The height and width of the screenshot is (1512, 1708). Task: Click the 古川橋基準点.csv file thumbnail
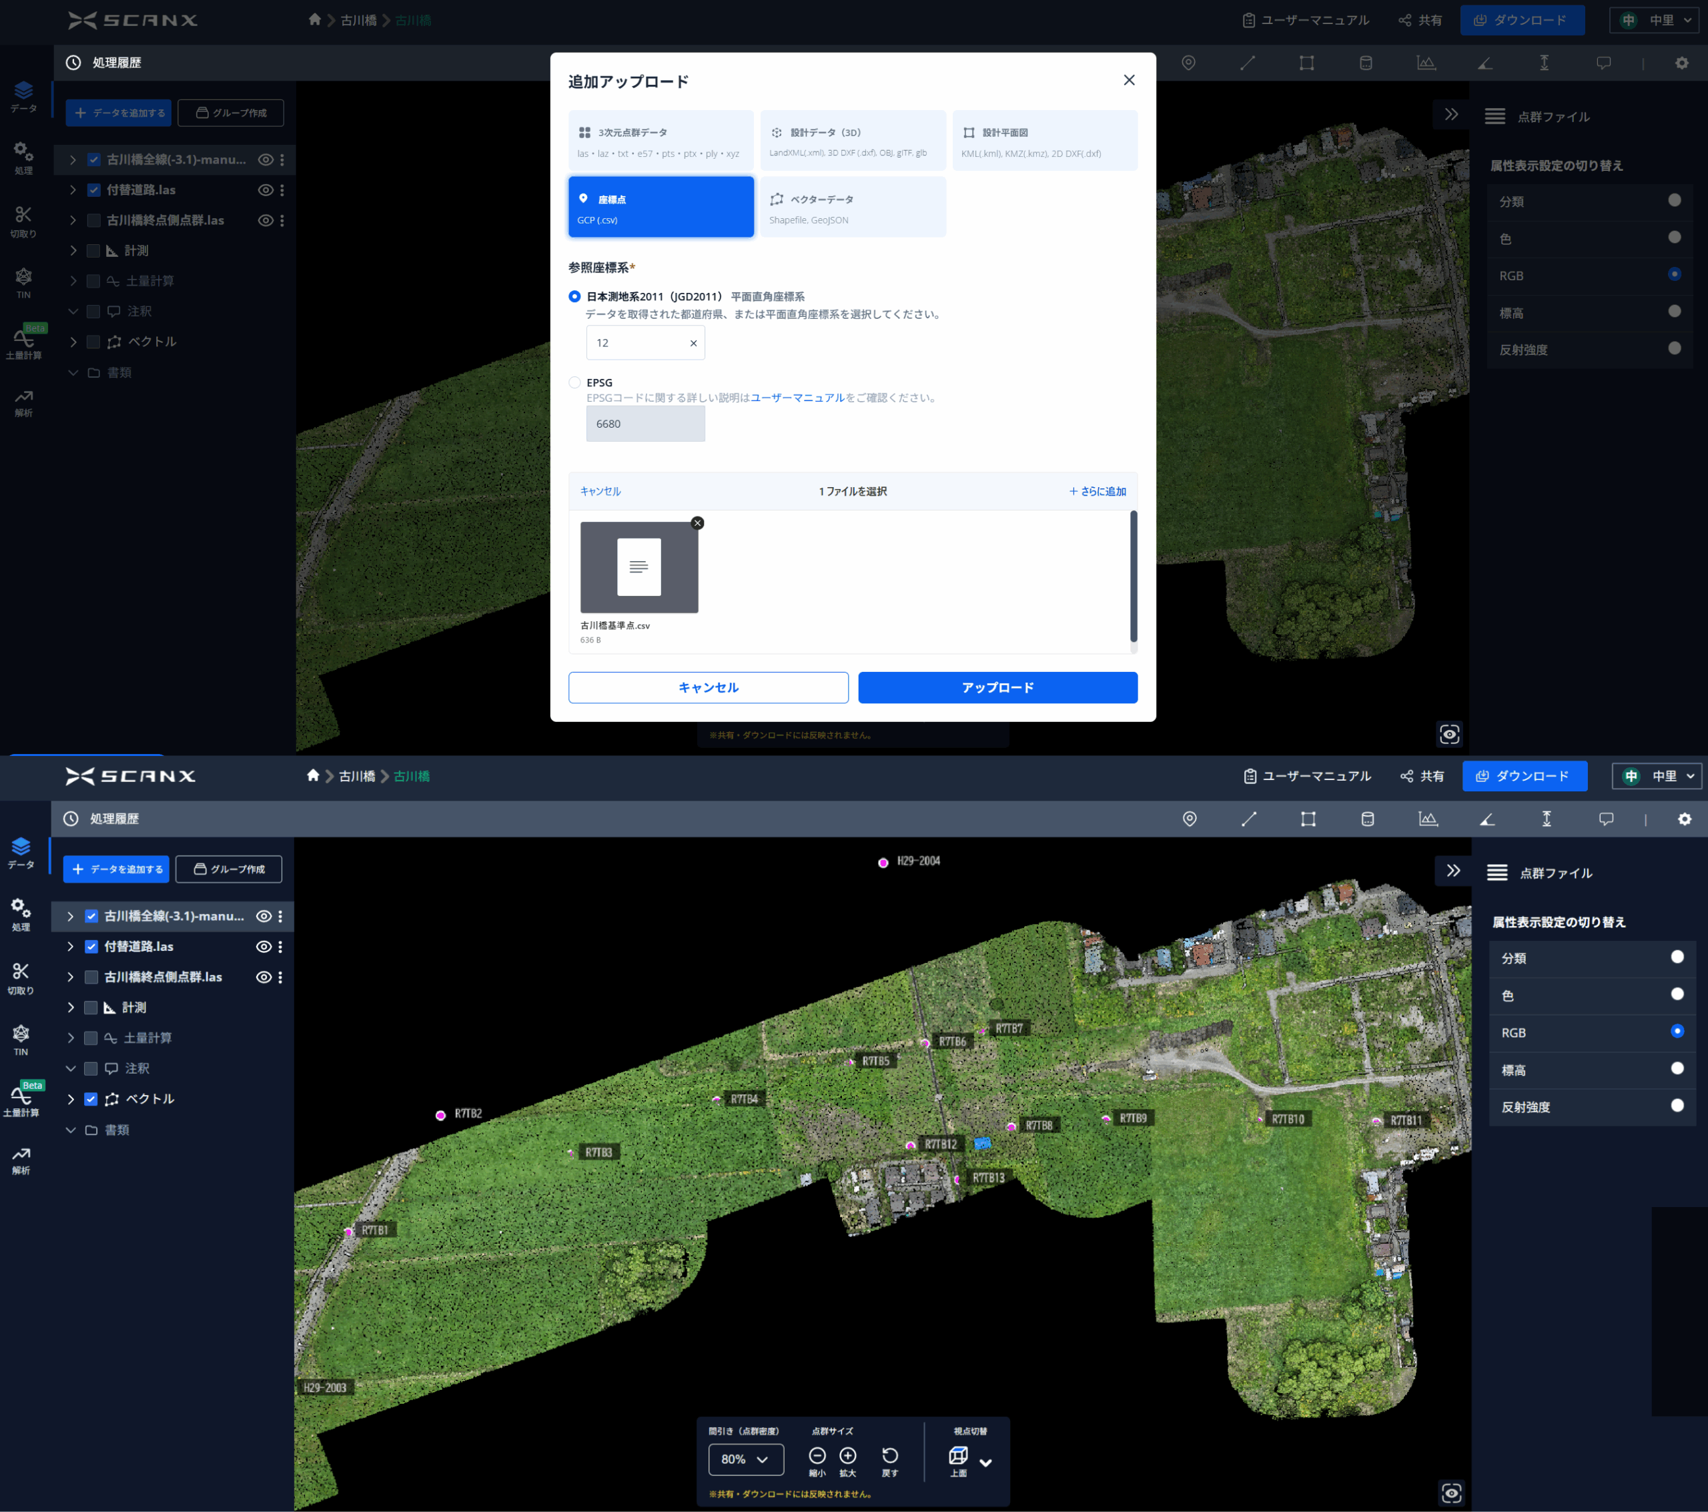click(639, 568)
